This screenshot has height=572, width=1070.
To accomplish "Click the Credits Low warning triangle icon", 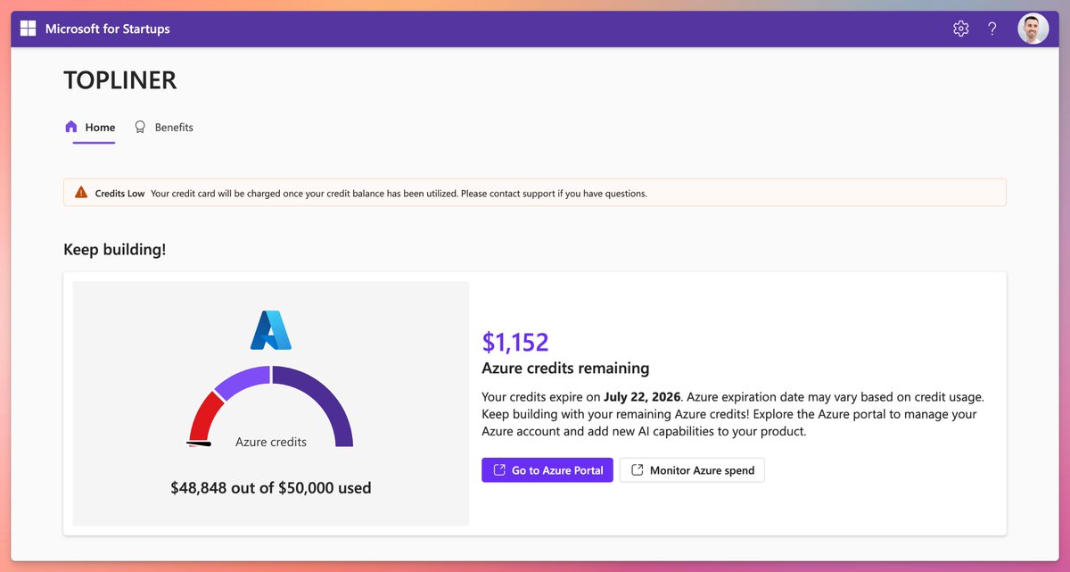I will (81, 193).
